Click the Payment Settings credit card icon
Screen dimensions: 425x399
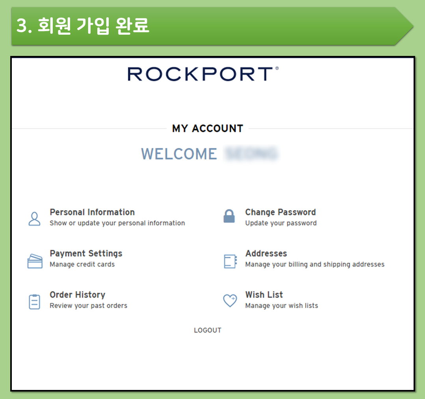[x=35, y=261]
